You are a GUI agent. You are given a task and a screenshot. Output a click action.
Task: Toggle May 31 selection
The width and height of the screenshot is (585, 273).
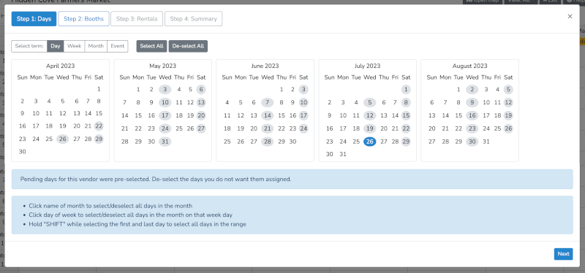pyautogui.click(x=165, y=142)
